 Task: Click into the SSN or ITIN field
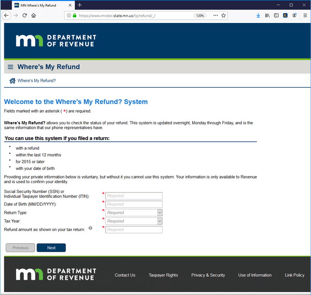(134, 196)
